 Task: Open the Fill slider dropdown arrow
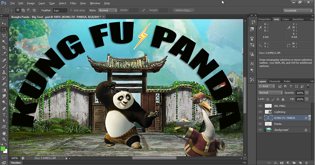[x=307, y=99]
